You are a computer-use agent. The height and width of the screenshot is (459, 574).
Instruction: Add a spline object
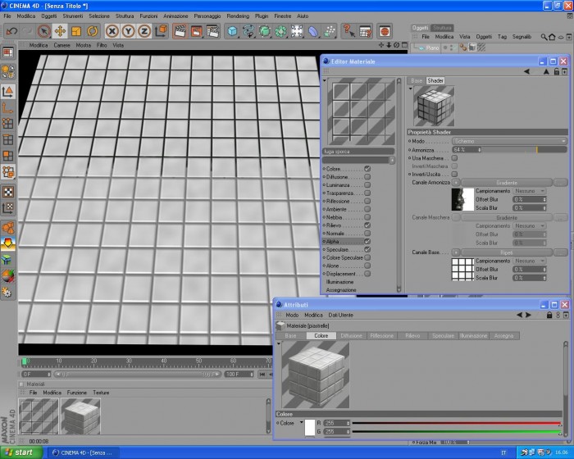pos(248,31)
